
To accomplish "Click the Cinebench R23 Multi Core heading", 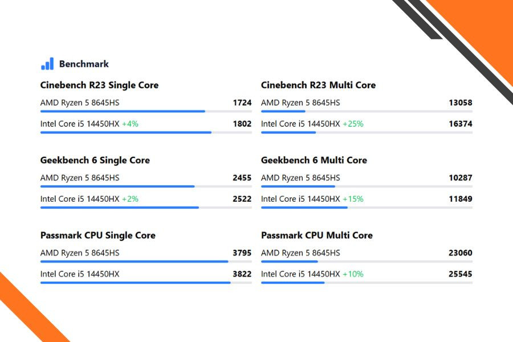I will [x=318, y=85].
